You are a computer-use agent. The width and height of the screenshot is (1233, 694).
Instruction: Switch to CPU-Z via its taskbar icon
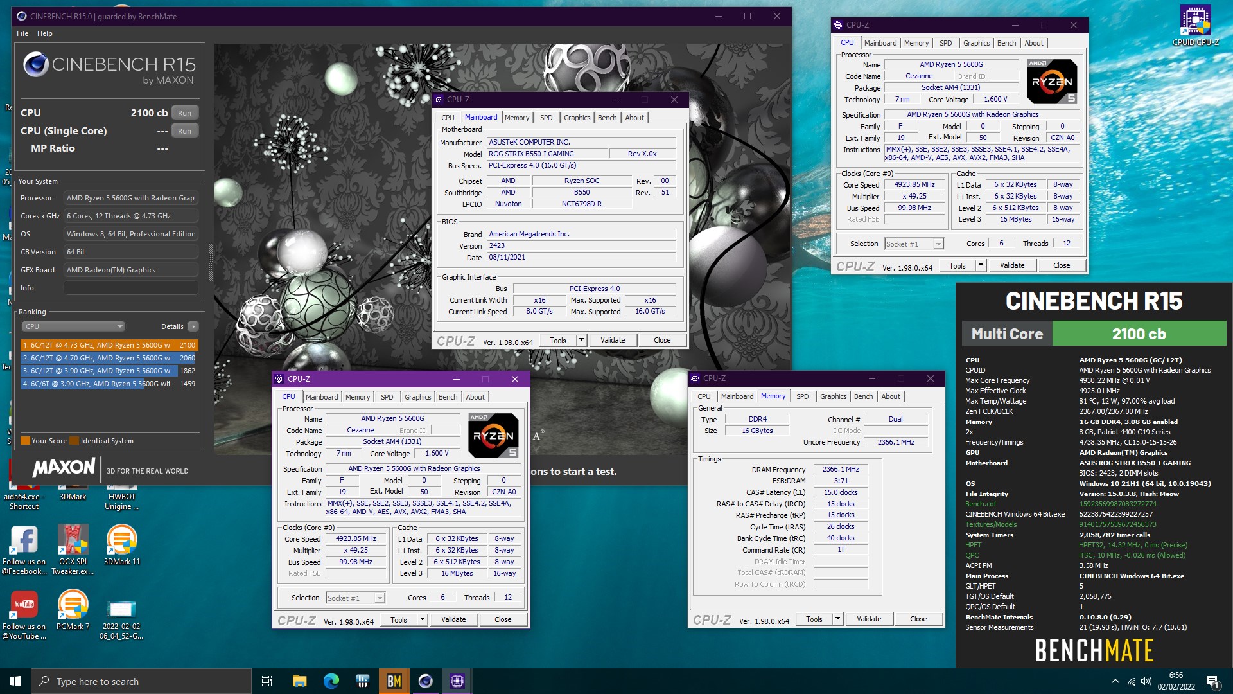(x=457, y=681)
